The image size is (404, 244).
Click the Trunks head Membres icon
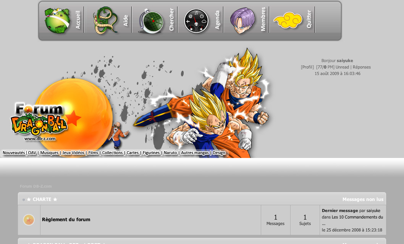pos(242,21)
